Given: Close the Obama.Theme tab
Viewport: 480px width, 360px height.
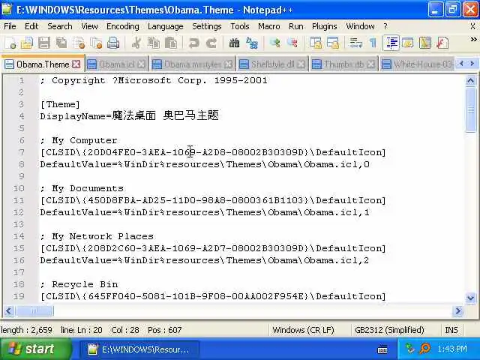Looking at the screenshot, I should (76, 64).
